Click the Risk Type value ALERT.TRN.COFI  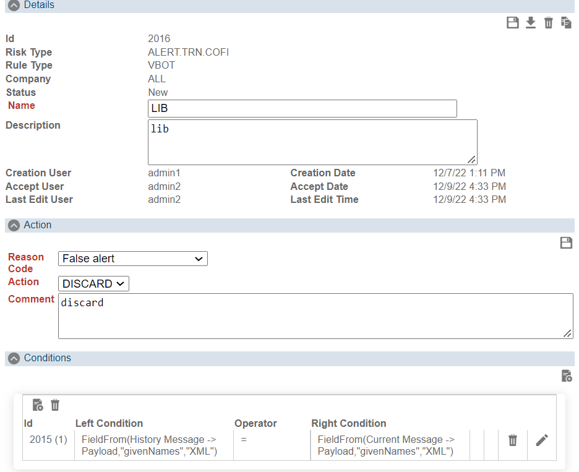pos(188,52)
